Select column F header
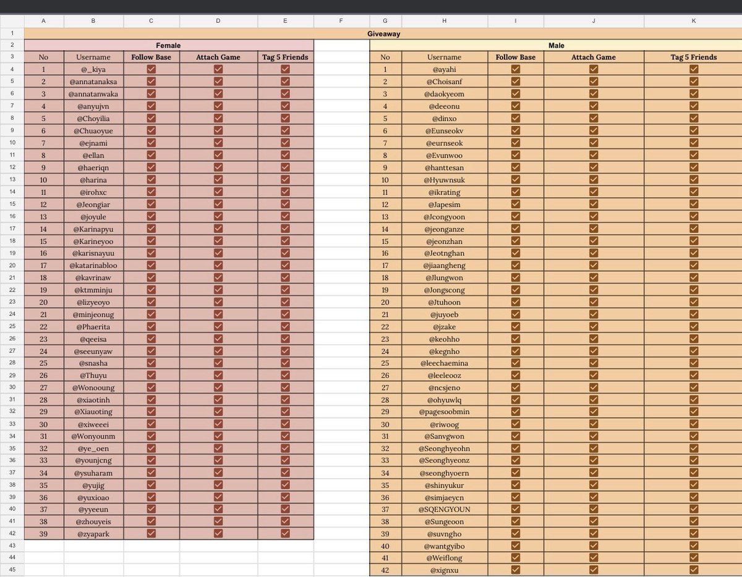Viewport: 742px width, 577px height. coord(341,21)
